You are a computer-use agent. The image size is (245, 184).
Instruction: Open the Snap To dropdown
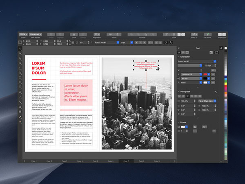click(194, 34)
